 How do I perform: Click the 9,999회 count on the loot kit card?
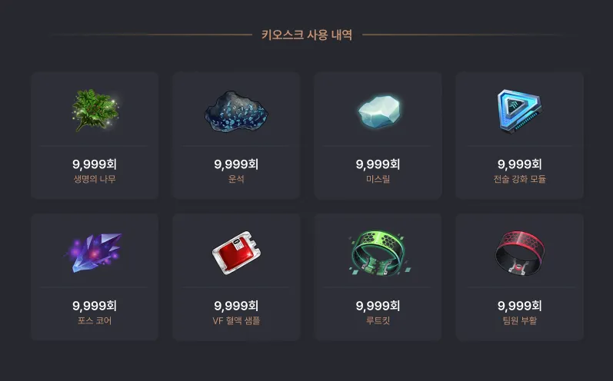[378, 306]
